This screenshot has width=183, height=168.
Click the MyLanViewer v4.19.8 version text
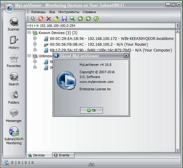tap(95, 65)
